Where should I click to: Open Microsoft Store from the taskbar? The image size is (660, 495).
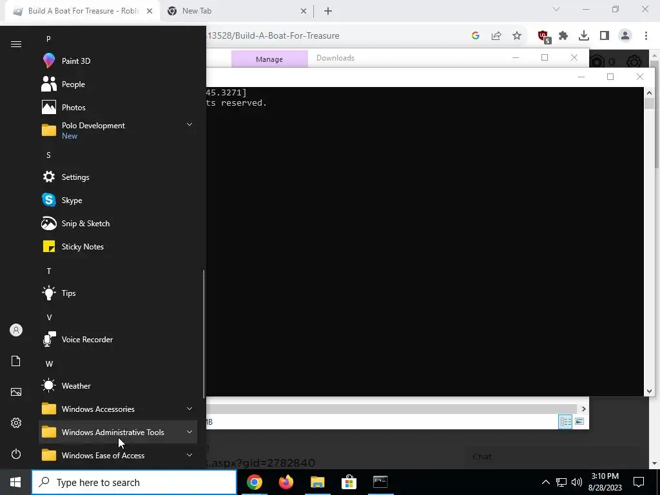tap(349, 482)
